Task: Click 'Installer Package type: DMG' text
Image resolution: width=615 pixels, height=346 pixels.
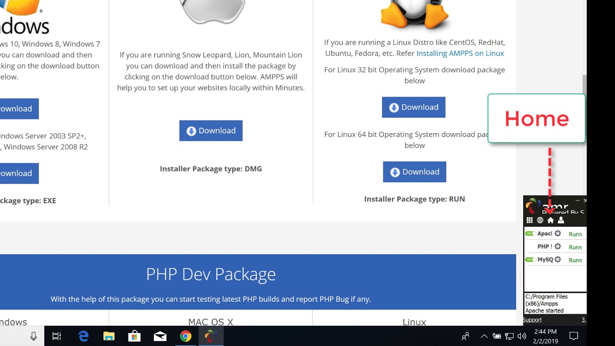Action: click(x=211, y=169)
